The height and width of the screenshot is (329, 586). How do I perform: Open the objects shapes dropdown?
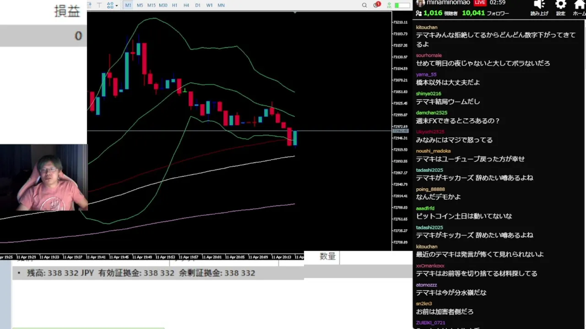pyautogui.click(x=112, y=5)
